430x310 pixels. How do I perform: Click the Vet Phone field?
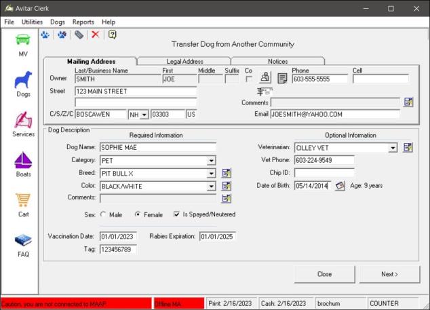coord(324,160)
